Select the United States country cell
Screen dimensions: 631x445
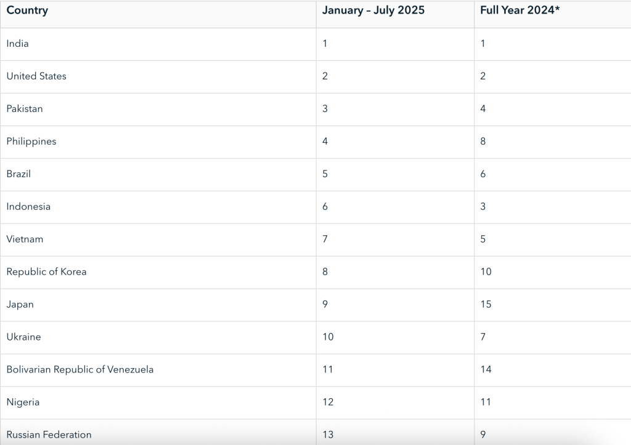[x=36, y=76]
